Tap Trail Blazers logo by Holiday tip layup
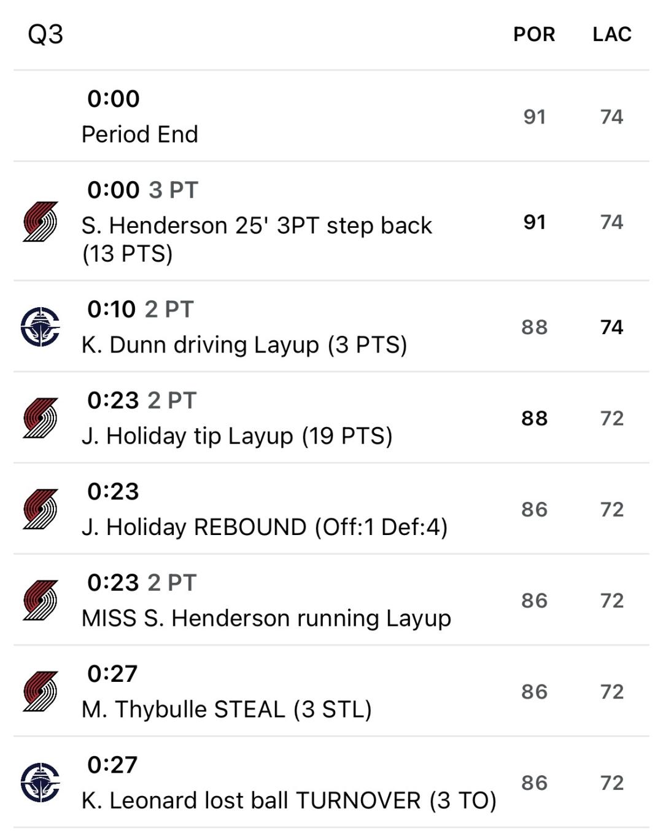 [x=41, y=418]
